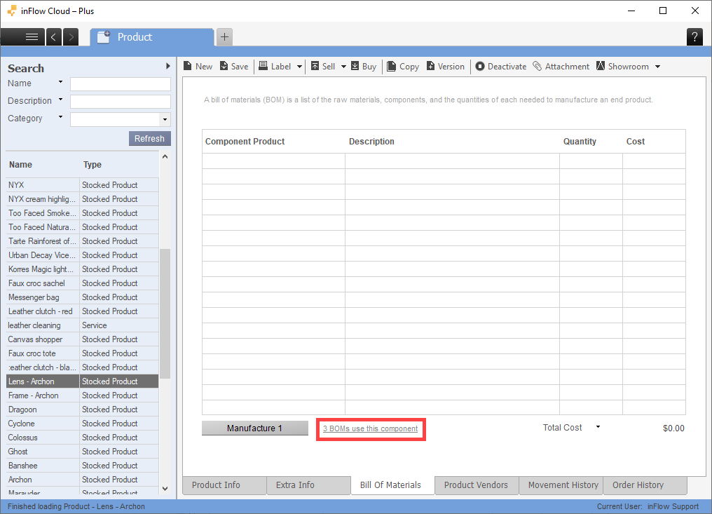This screenshot has width=712, height=514.
Task: Open the Showroom dropdown menu
Action: (657, 67)
